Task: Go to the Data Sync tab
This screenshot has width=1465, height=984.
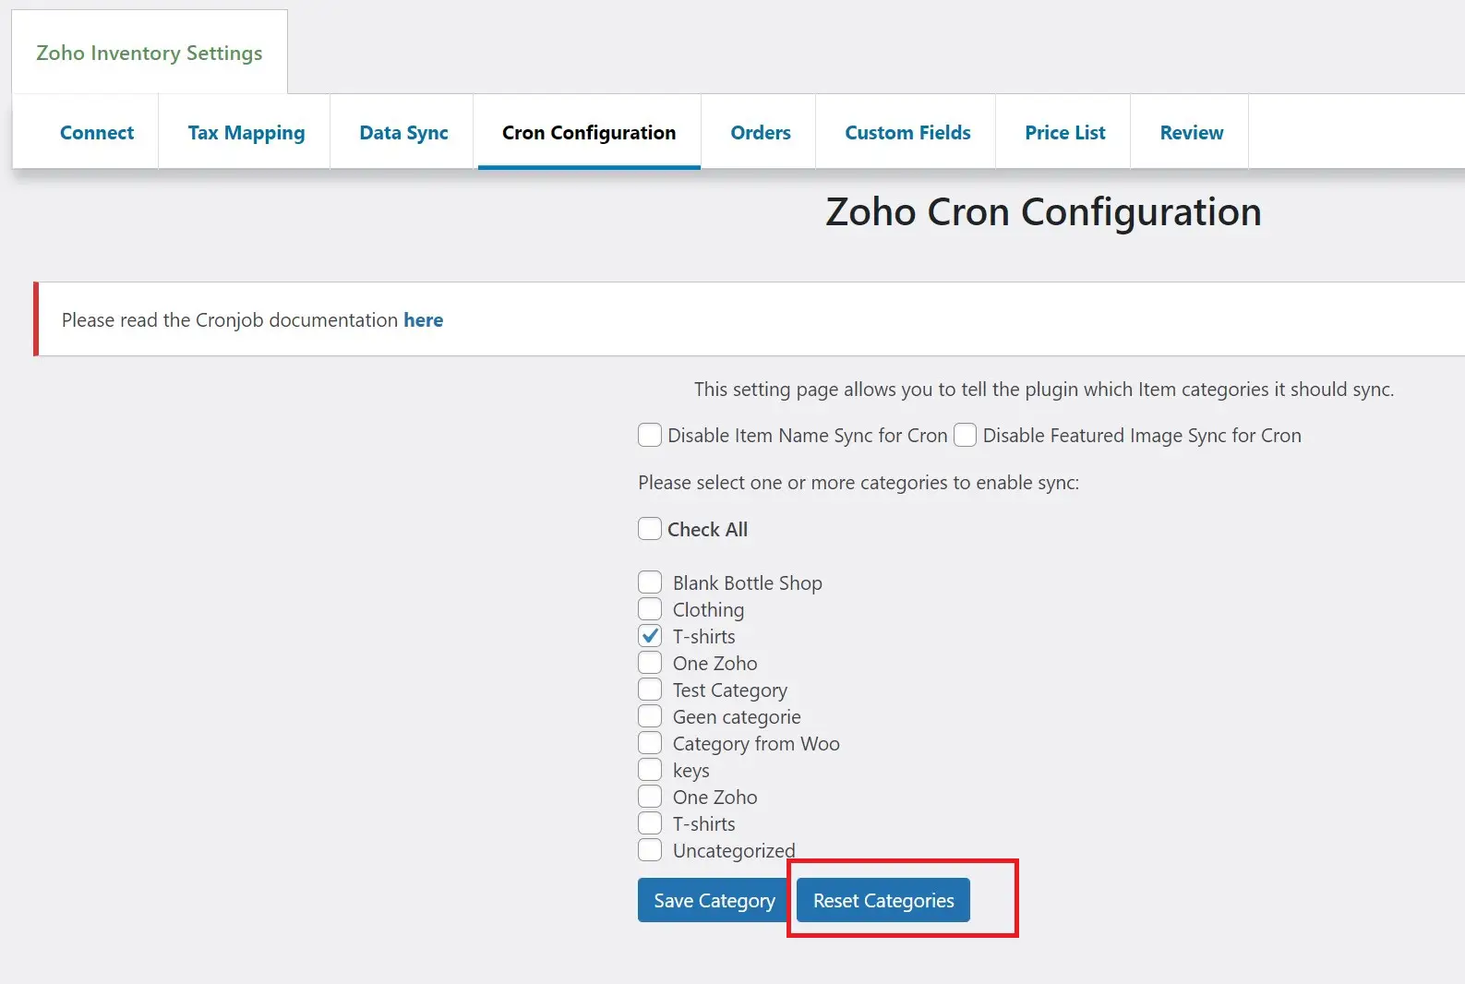Action: coord(403,132)
